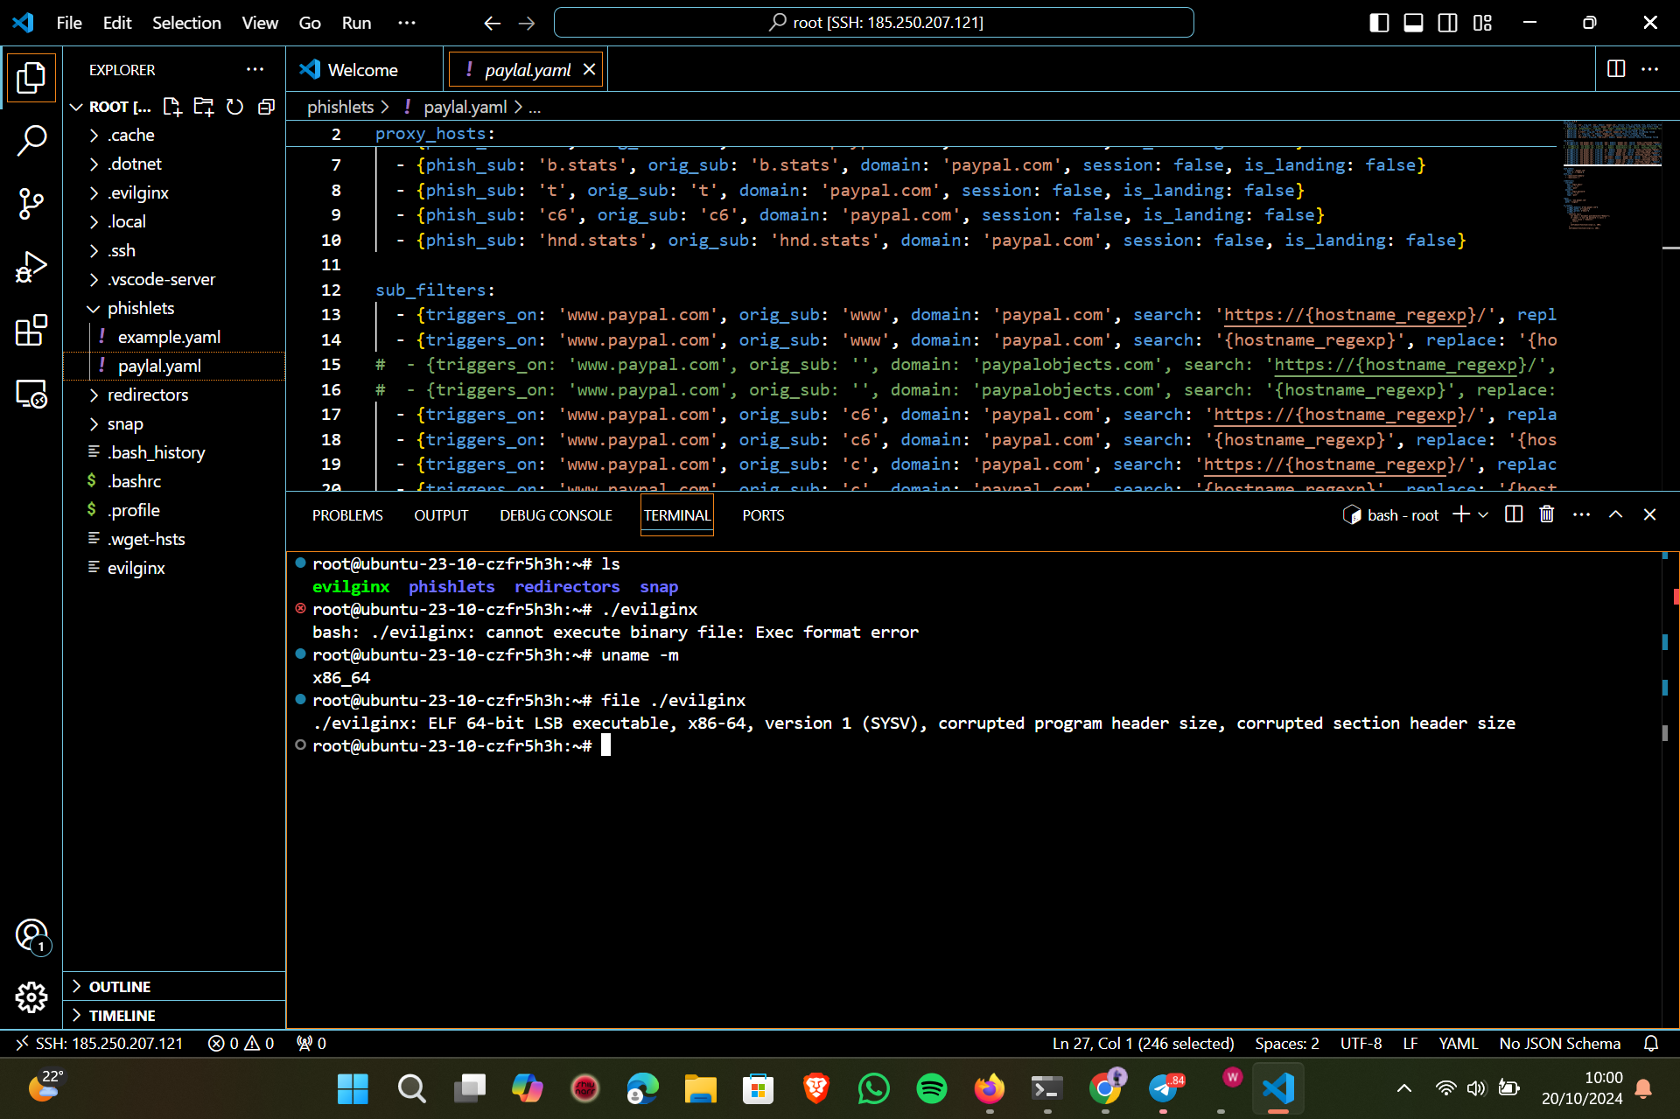Kill the terminal with trash icon
Image resolution: width=1680 pixels, height=1119 pixels.
click(1547, 514)
